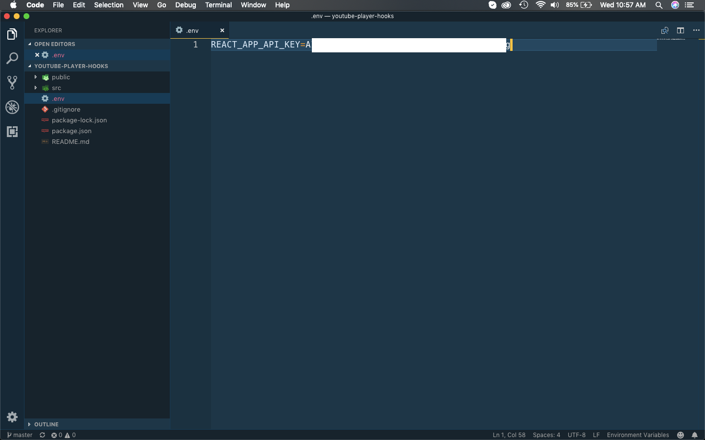Open the Go menu
705x440 pixels.
pyautogui.click(x=162, y=5)
